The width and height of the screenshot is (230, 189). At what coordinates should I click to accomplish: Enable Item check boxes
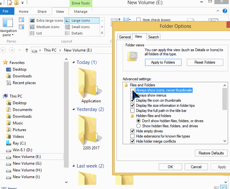pyautogui.click(x=153, y=20)
